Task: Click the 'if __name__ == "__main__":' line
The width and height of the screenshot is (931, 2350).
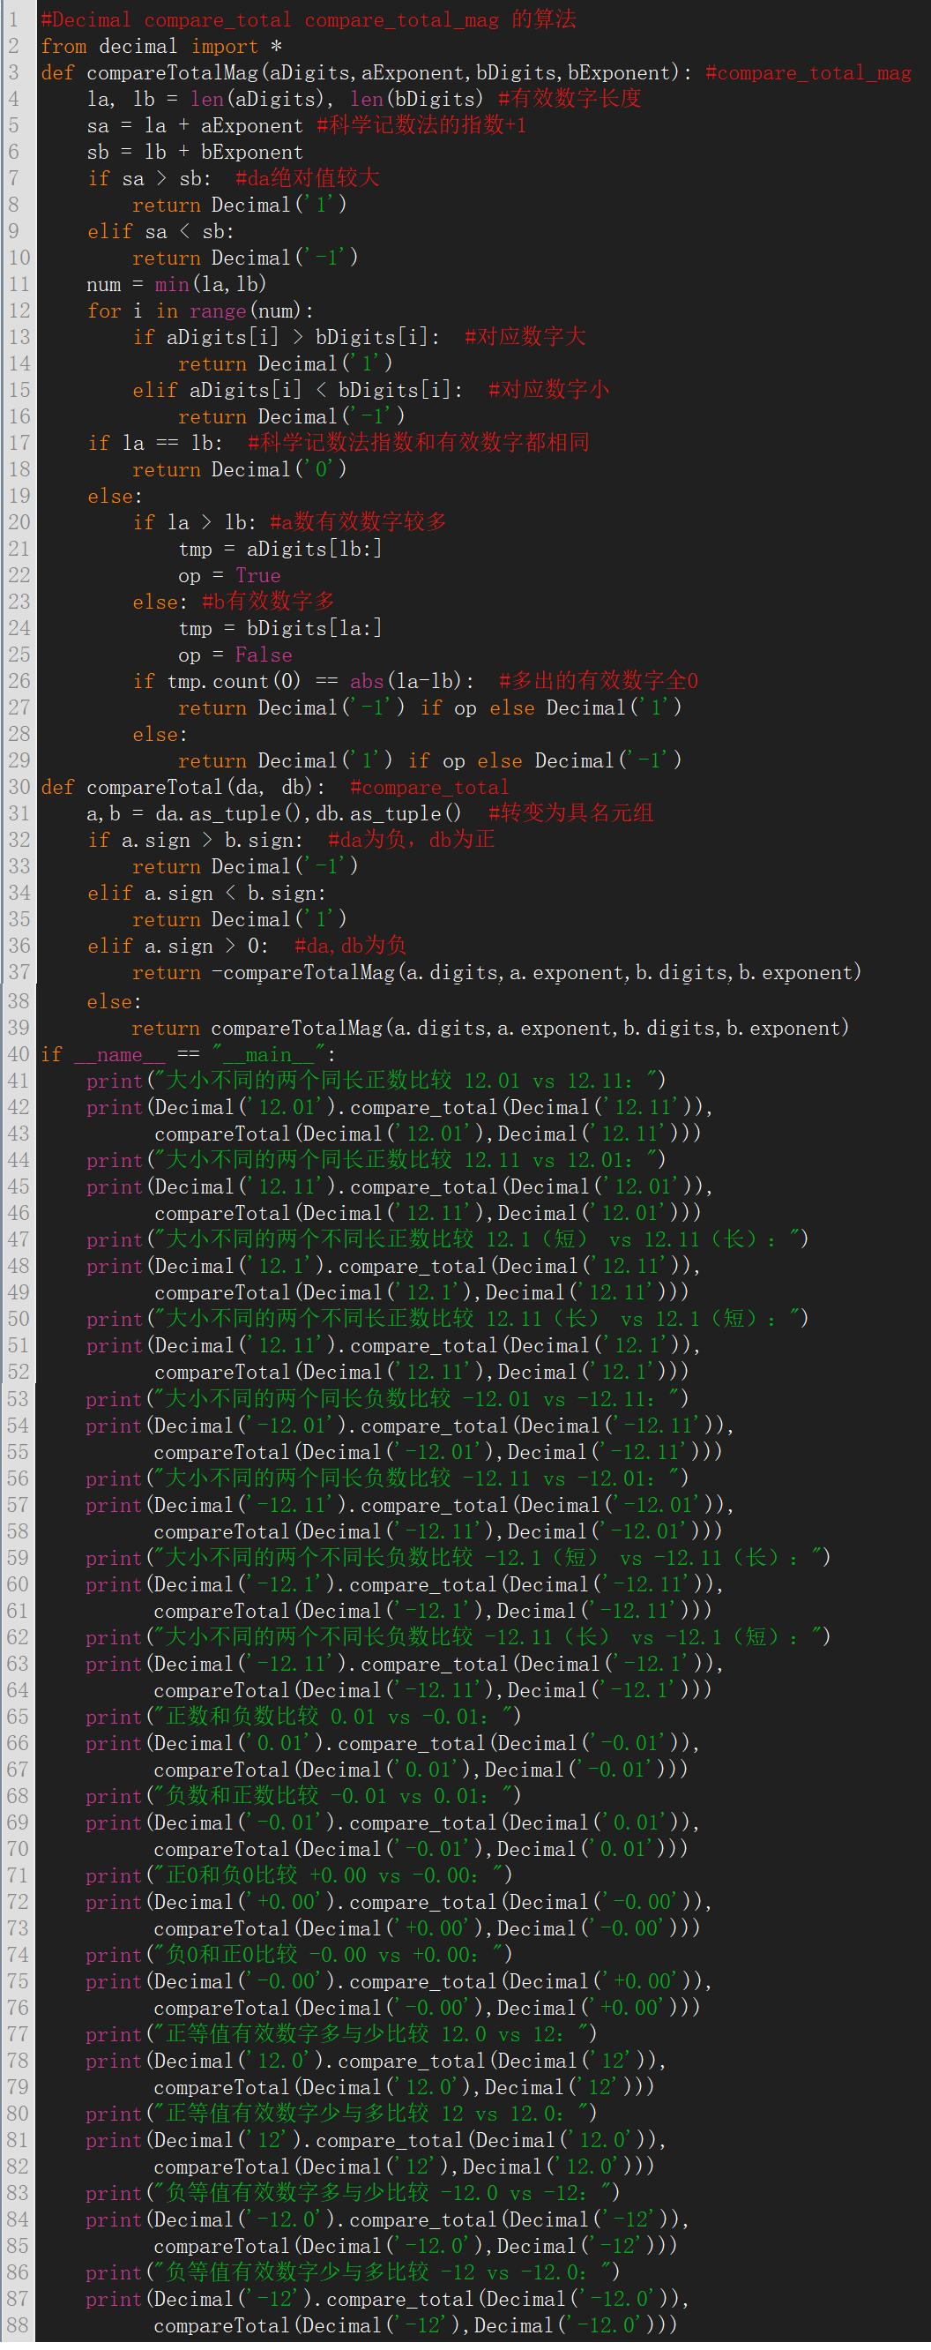Action: pyautogui.click(x=188, y=1053)
